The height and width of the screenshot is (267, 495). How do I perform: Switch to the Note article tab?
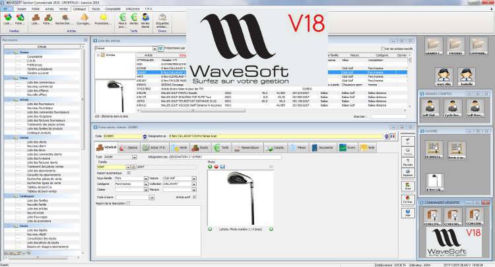click(x=368, y=147)
